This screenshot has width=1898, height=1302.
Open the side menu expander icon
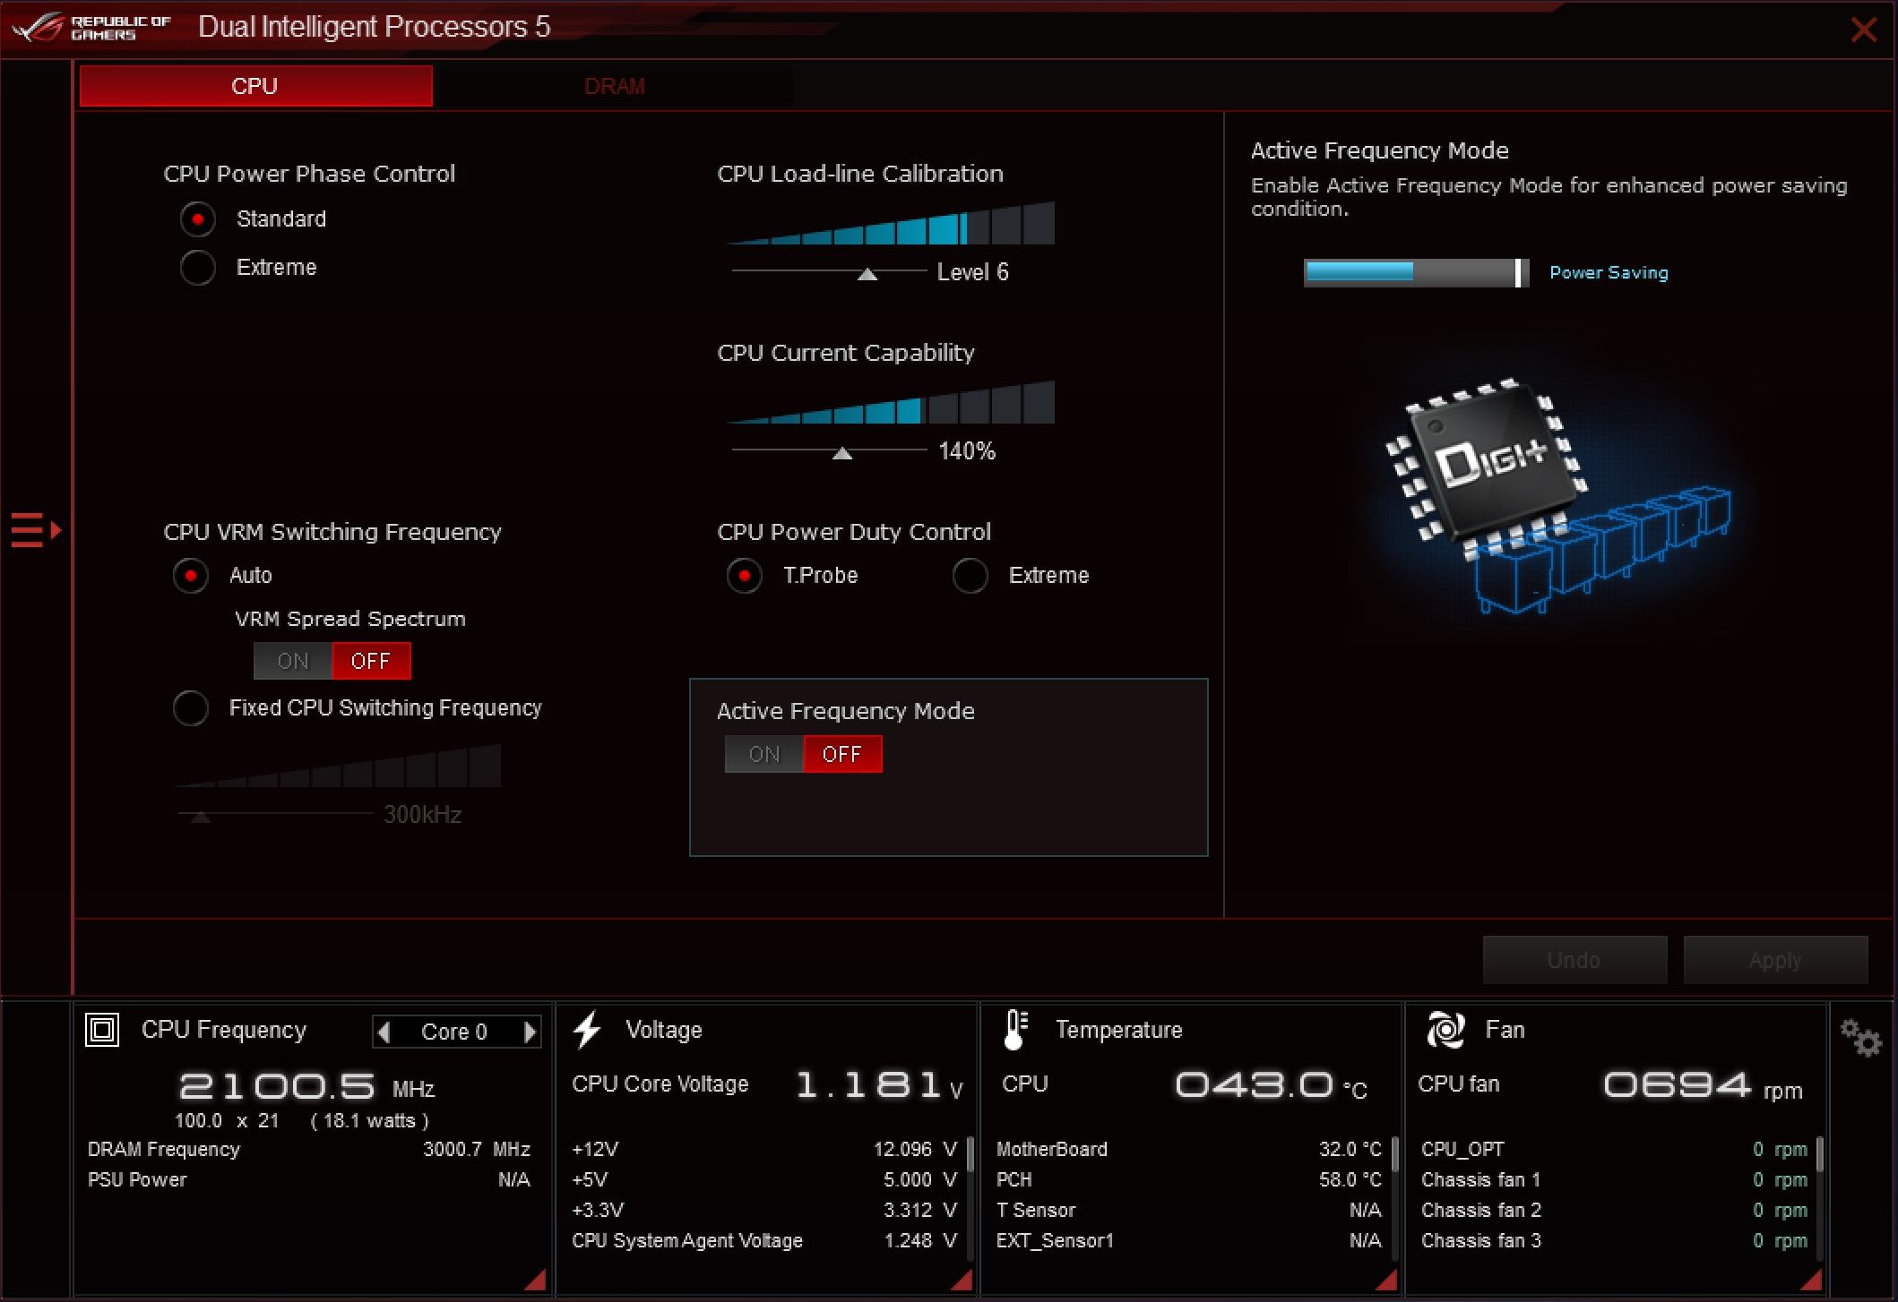(x=36, y=530)
